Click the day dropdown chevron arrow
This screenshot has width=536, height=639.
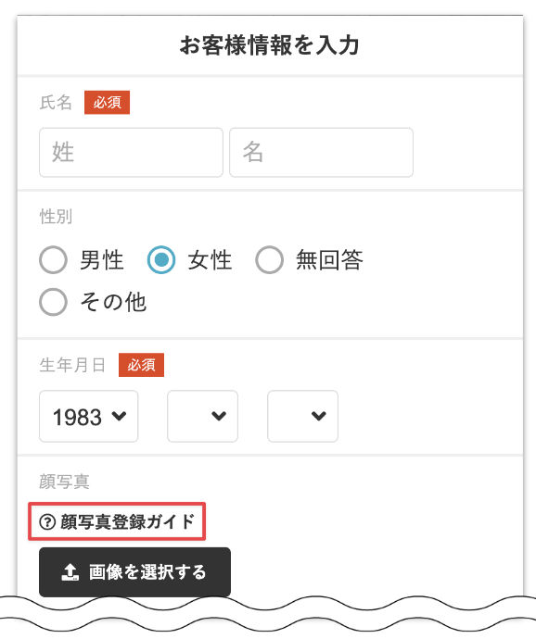319,416
